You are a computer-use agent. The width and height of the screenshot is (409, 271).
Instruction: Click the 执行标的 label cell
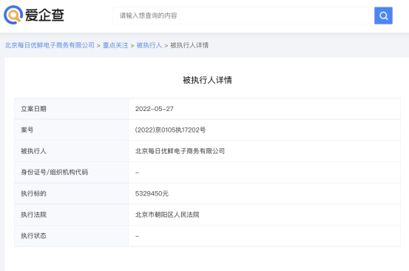pos(72,193)
